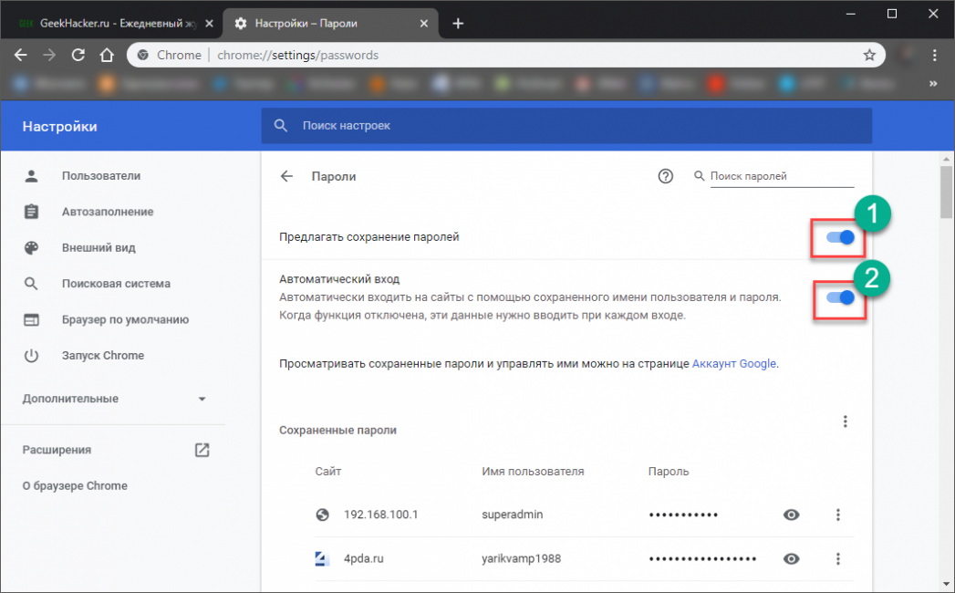Reload the page with the refresh icon
This screenshot has width=955, height=593.
(x=78, y=55)
